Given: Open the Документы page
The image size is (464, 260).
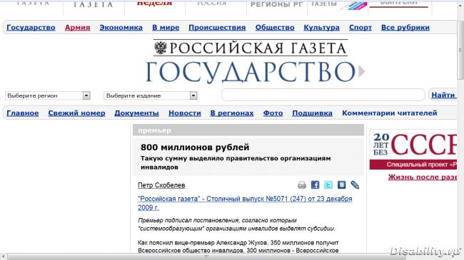Looking at the screenshot, I should (x=137, y=113).
